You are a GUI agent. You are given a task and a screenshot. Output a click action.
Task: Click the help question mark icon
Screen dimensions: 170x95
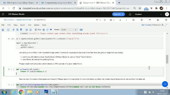(x=166, y=20)
